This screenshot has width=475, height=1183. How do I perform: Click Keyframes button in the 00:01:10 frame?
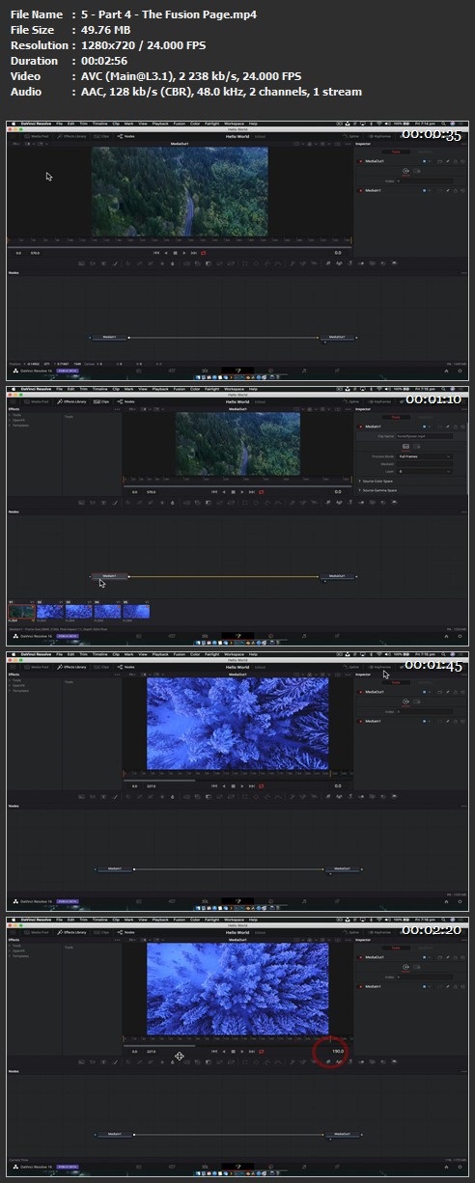[x=378, y=401]
